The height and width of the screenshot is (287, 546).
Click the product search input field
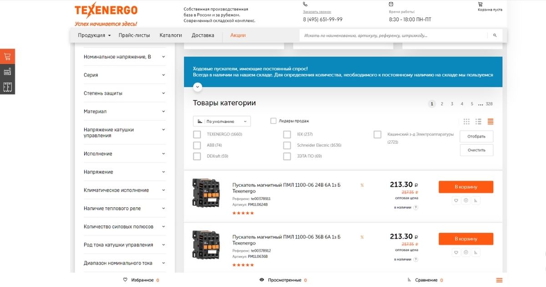[x=391, y=35]
